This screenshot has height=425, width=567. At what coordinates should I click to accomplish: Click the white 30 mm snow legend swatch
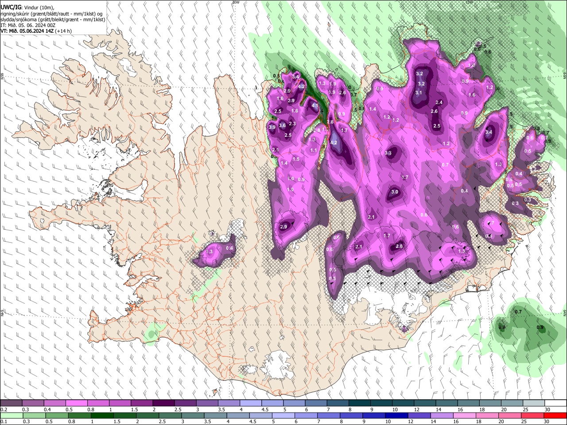[555, 403]
